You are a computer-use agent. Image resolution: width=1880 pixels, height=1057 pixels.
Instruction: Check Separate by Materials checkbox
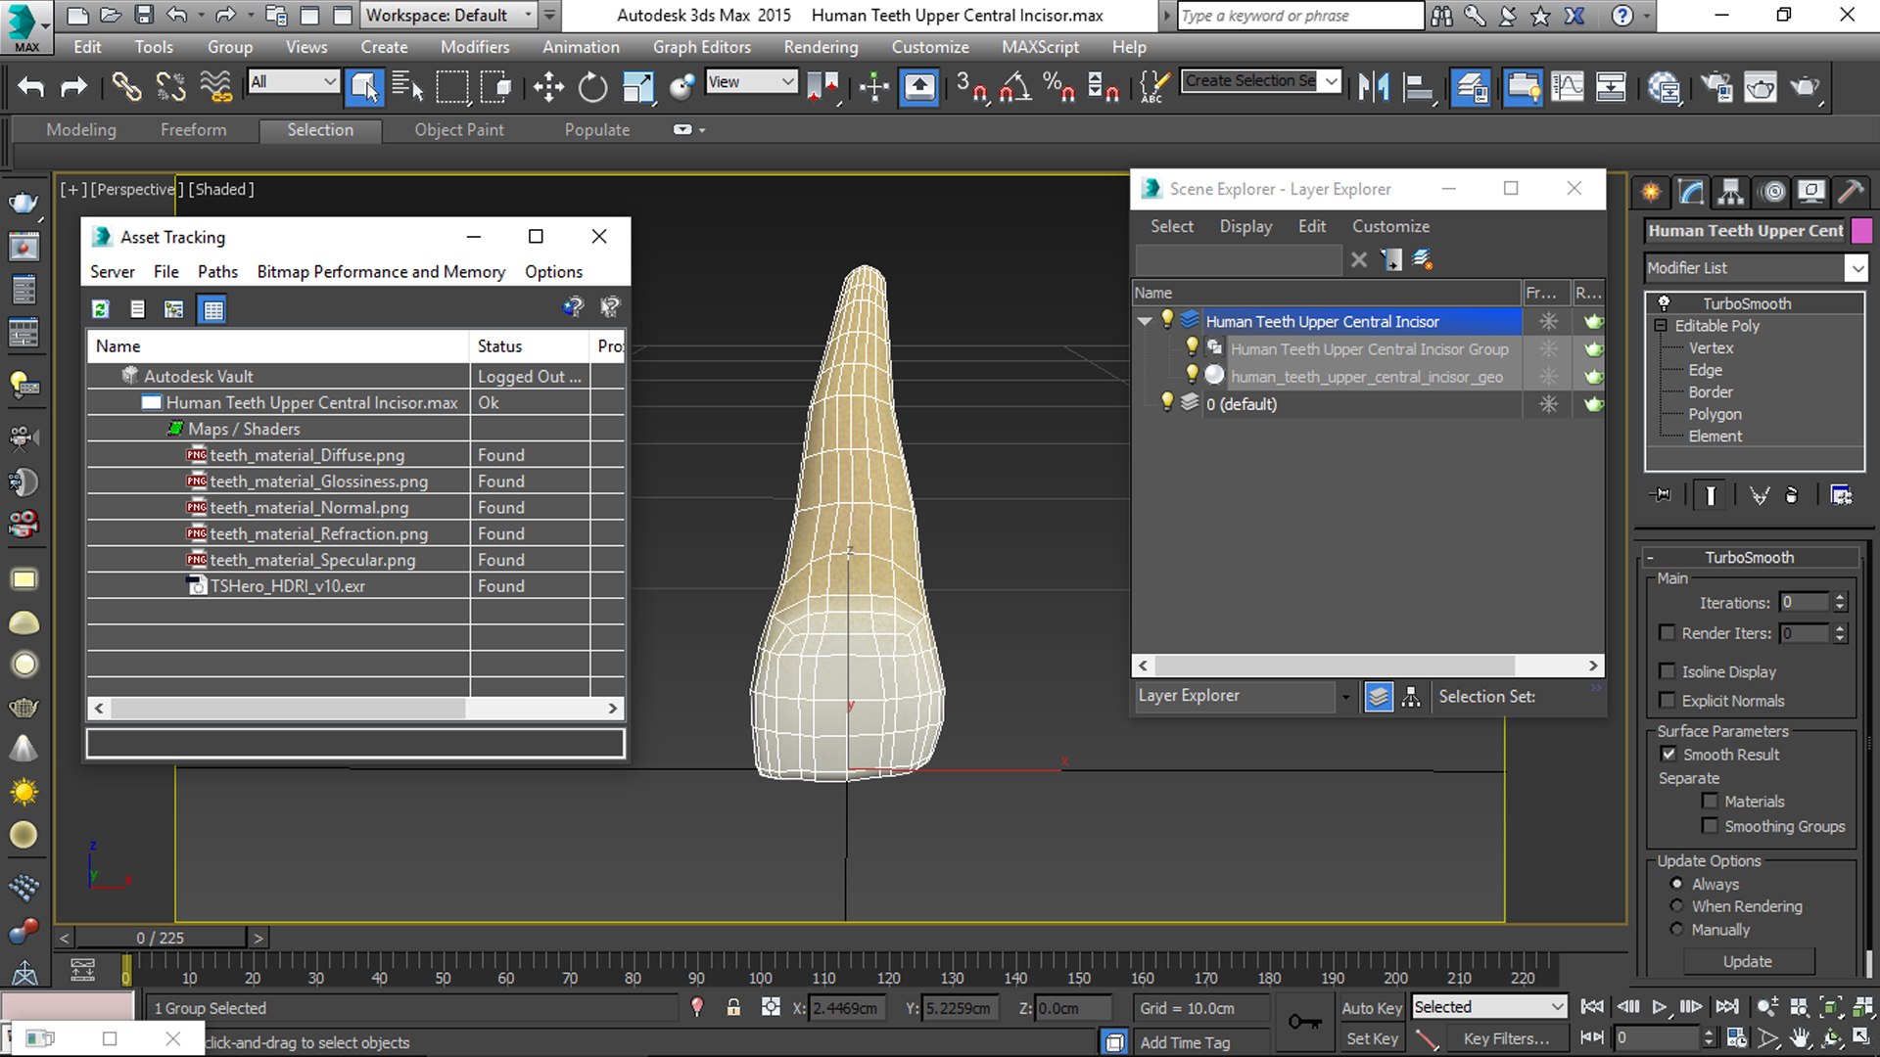pyautogui.click(x=1710, y=801)
